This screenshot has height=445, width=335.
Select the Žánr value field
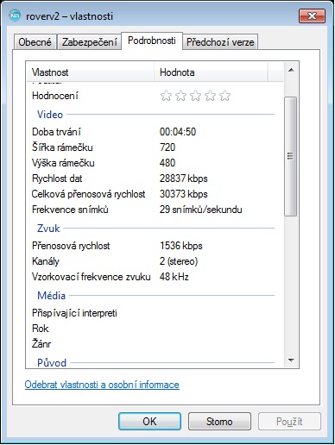click(217, 344)
